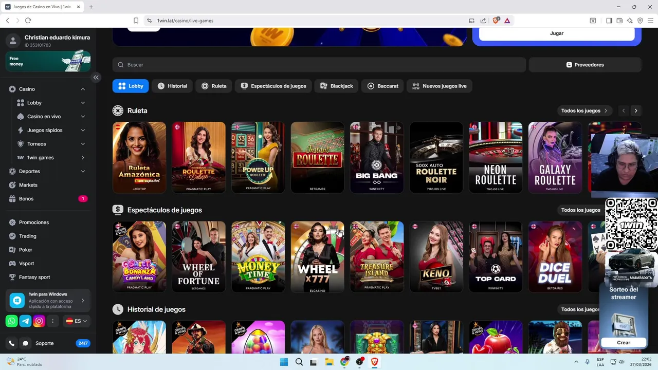Expand Torneos submenu
The image size is (658, 370).
pos(83,144)
